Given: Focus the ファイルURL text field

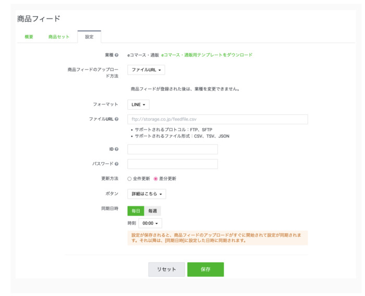Looking at the screenshot, I should pos(217,120).
